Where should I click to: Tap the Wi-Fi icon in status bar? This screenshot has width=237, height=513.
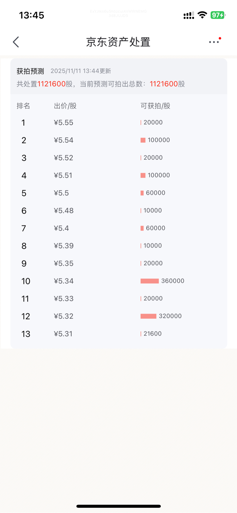[202, 15]
